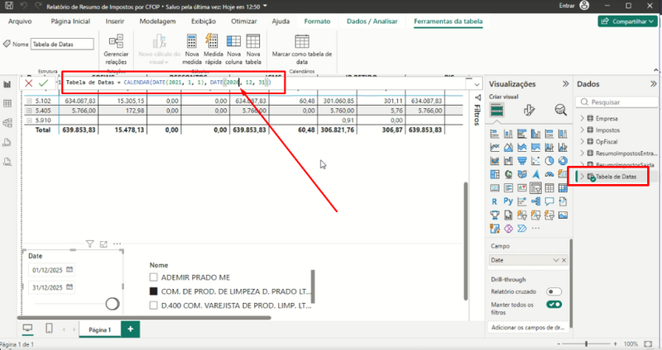
Task: Select the slicer visual icon
Action: [535, 188]
